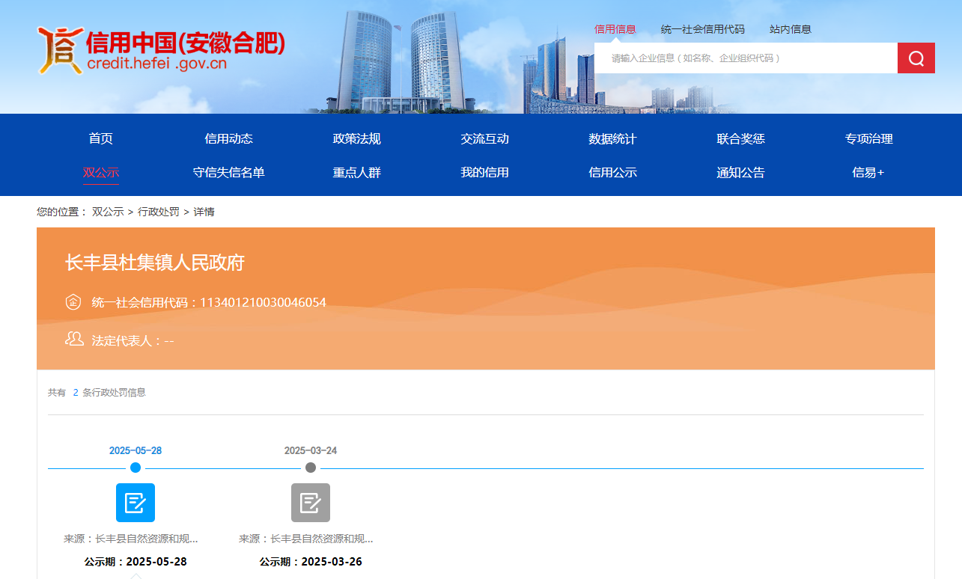
Task: Click the credit.hefei.gov.cn URL text
Action: coord(156,64)
